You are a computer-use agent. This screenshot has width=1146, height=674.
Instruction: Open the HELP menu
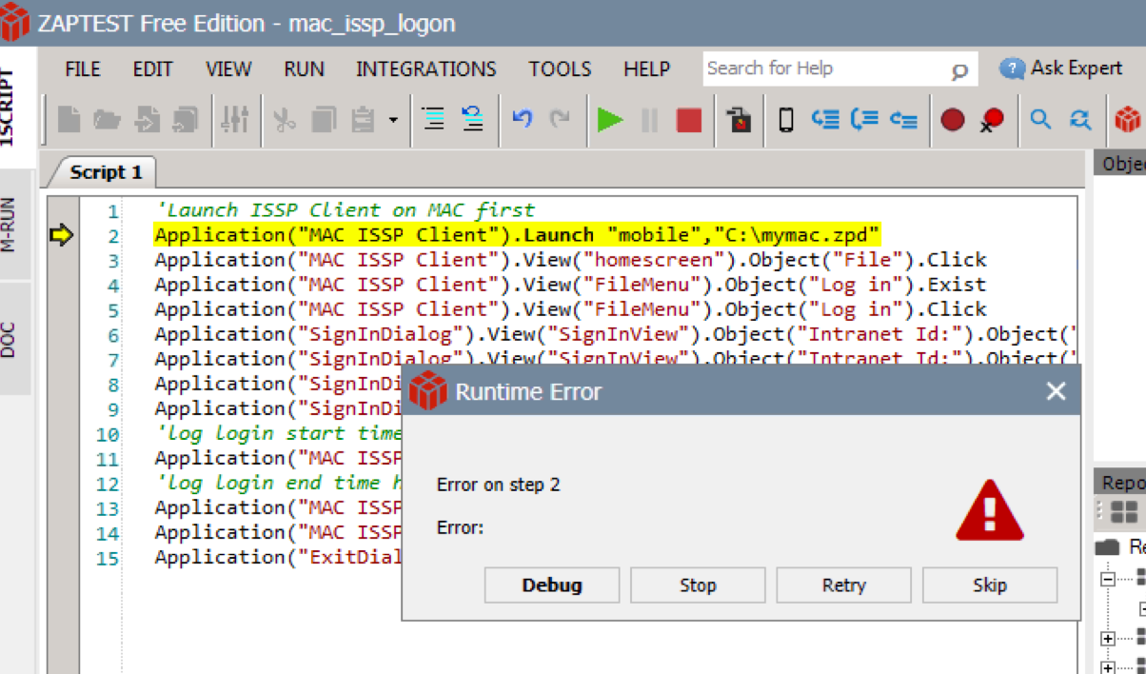pyautogui.click(x=647, y=69)
